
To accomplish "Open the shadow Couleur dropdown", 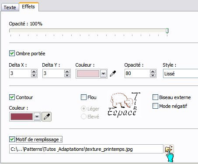I will click(104, 74).
